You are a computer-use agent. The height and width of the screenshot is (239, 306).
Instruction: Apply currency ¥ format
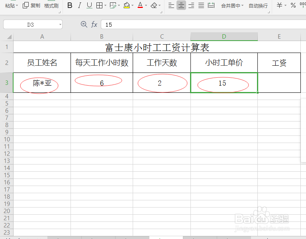[279, 5]
